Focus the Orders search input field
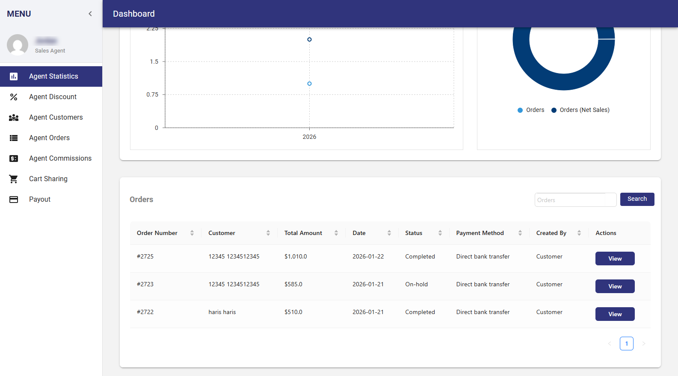The width and height of the screenshot is (678, 376). coord(575,200)
